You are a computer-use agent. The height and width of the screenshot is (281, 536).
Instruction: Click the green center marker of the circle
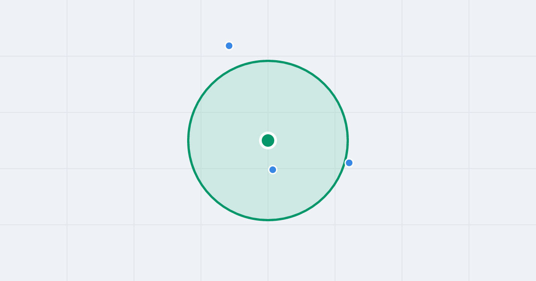point(268,140)
